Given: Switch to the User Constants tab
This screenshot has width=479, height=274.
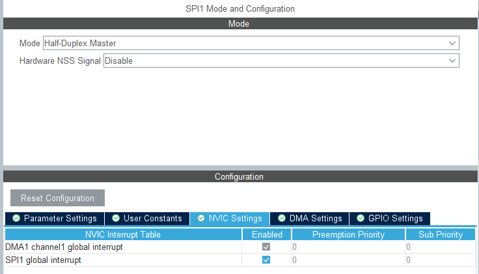Looking at the screenshot, I should (152, 219).
